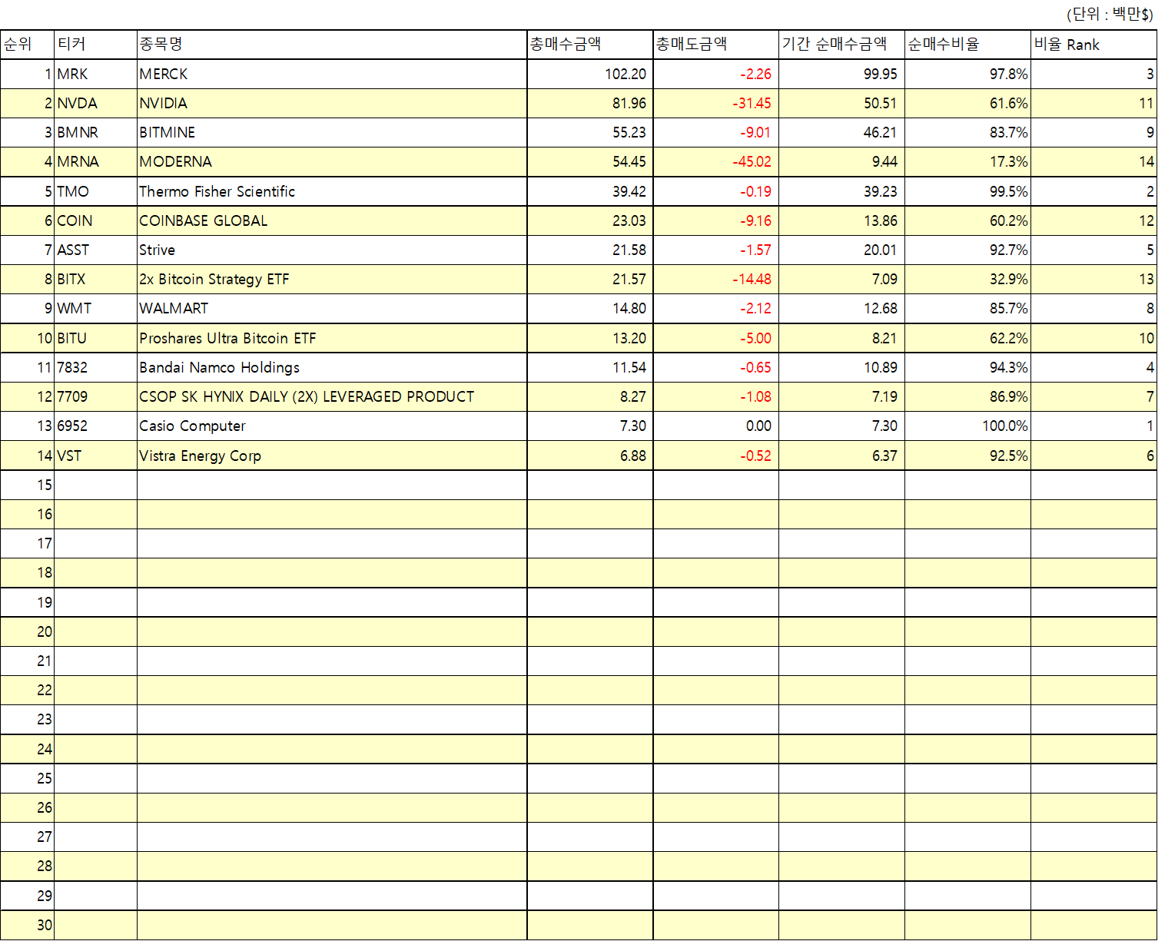Image resolution: width=1158 pixels, height=941 pixels.
Task: Click the Proshares Ultra Bitcoin ETF cell
Action: tap(332, 338)
